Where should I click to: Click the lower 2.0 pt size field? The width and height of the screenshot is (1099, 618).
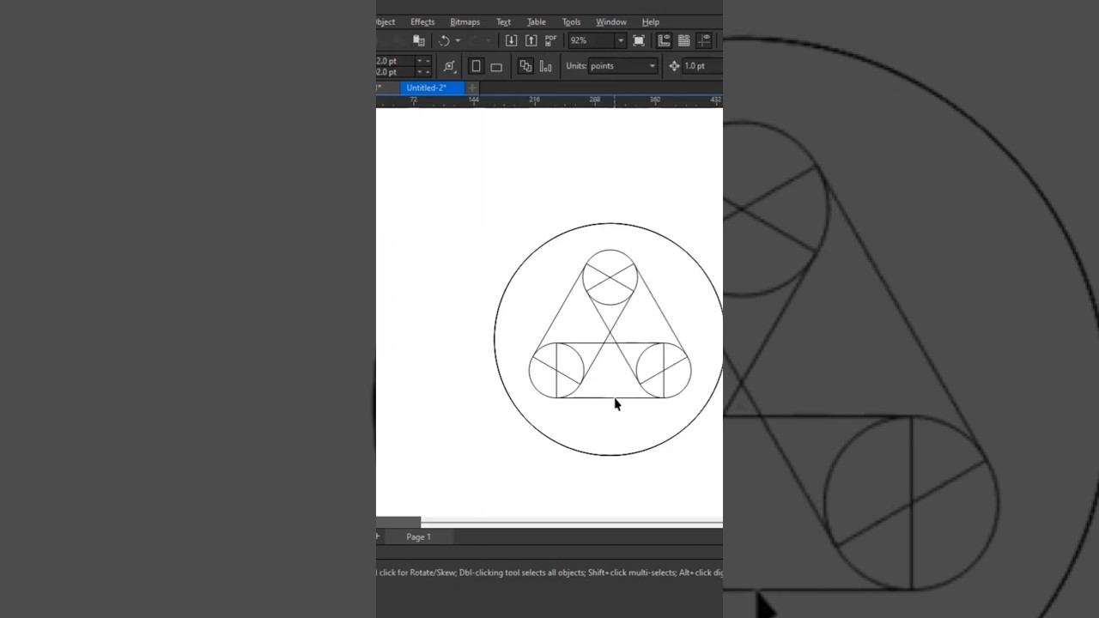click(395, 72)
